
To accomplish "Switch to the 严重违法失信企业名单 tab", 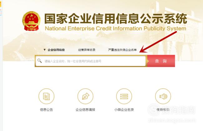I will pos(122,50).
